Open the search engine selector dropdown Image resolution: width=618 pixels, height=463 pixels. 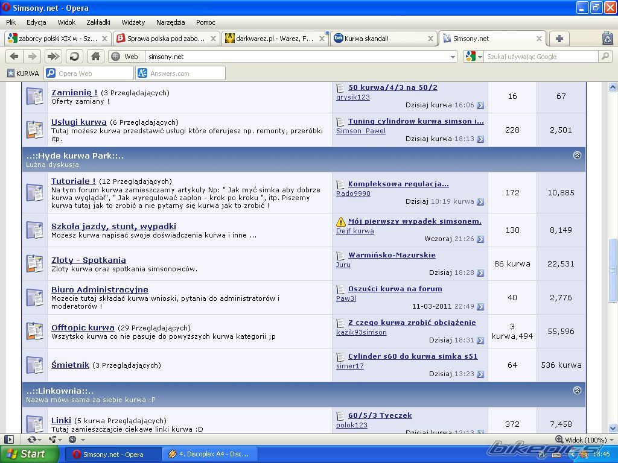(x=480, y=57)
